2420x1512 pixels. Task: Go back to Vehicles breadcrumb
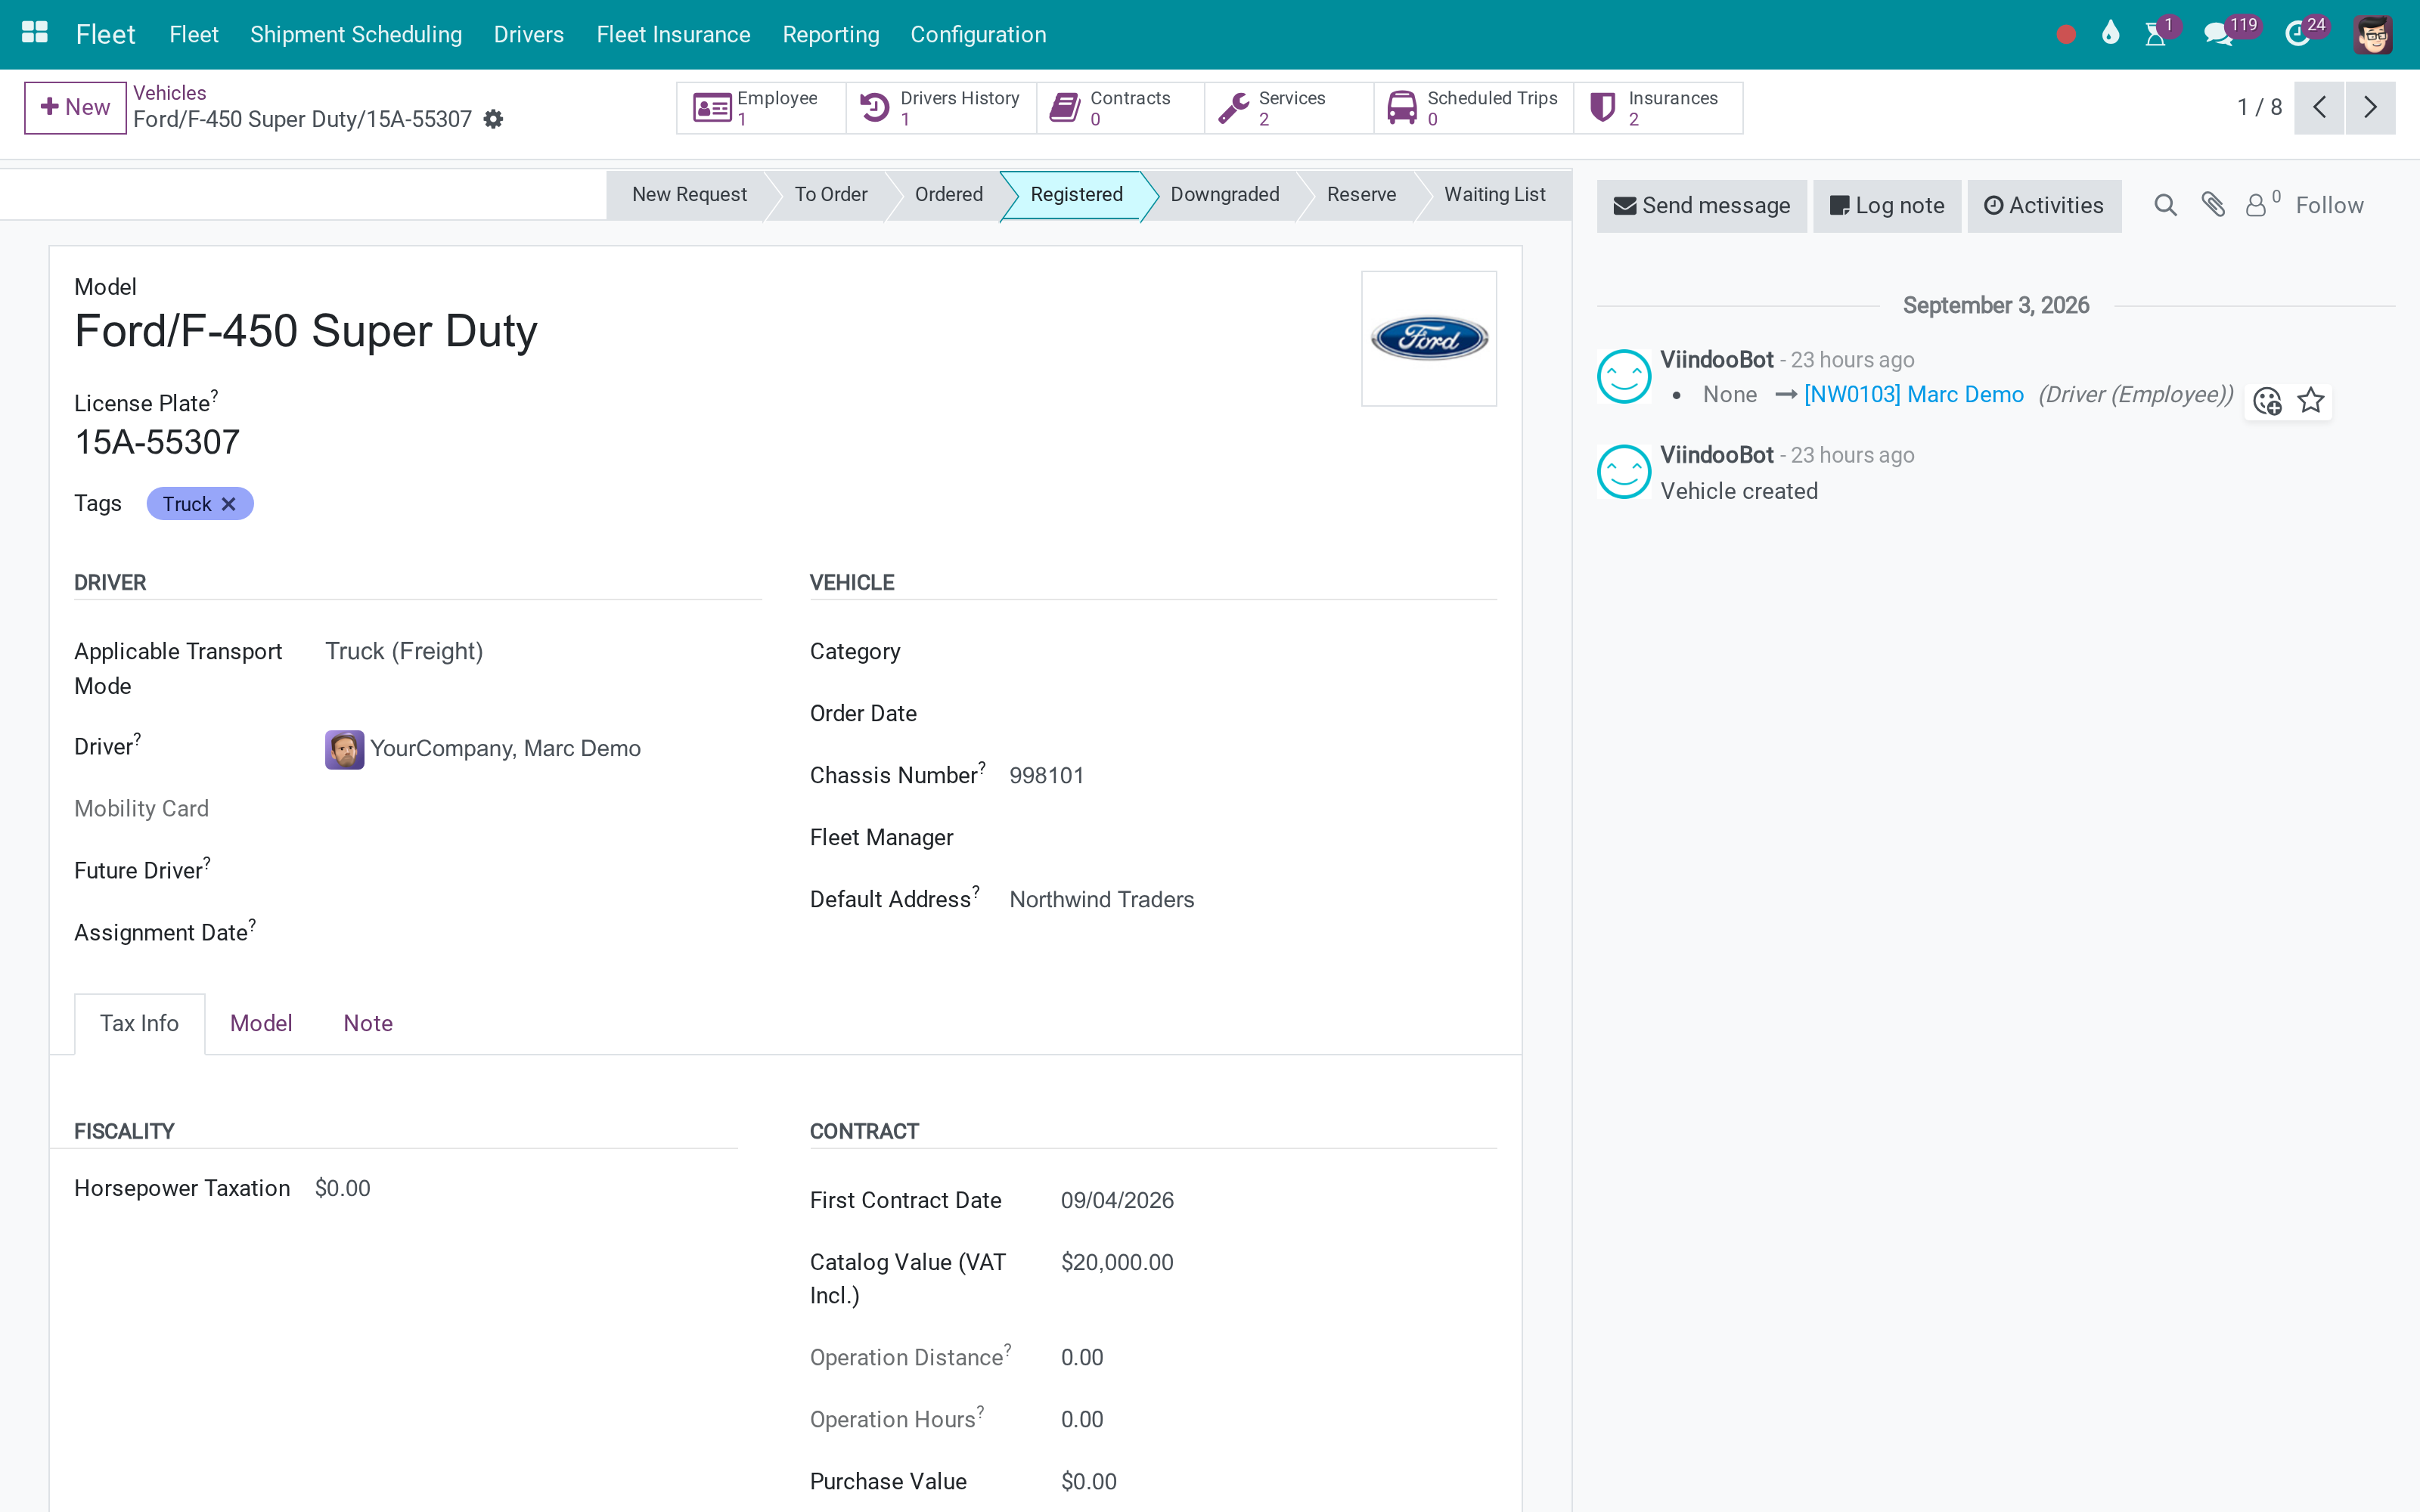(170, 93)
